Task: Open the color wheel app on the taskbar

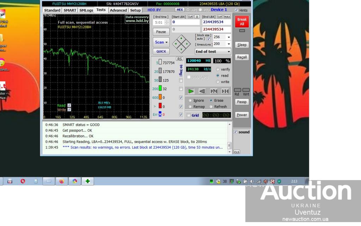Action: pyautogui.click(x=75, y=181)
